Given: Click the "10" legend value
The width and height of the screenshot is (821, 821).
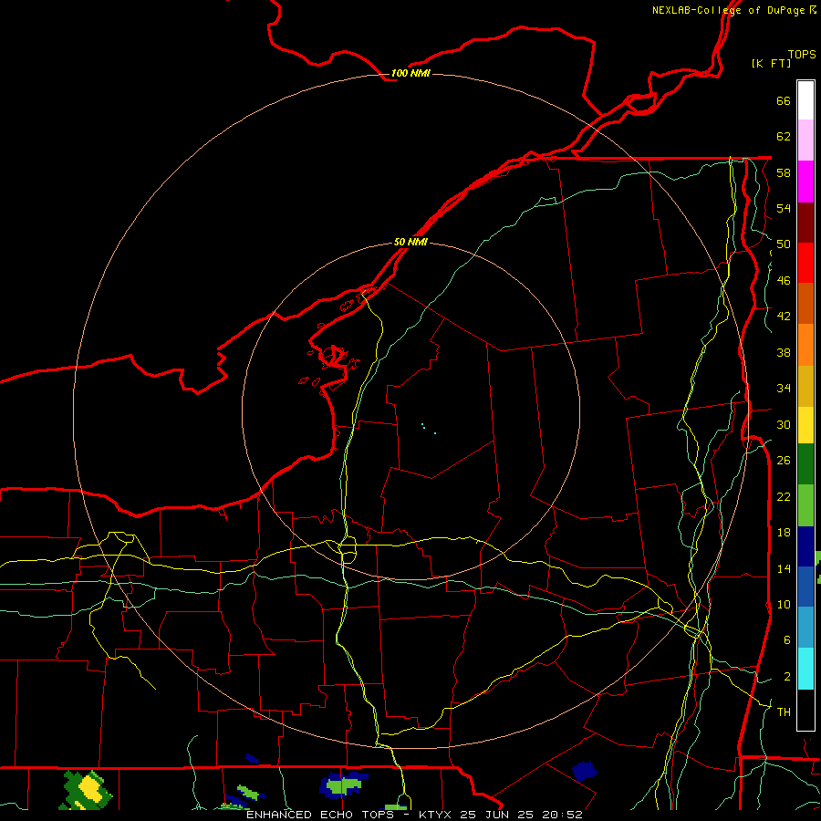Looking at the screenshot, I should (x=784, y=604).
